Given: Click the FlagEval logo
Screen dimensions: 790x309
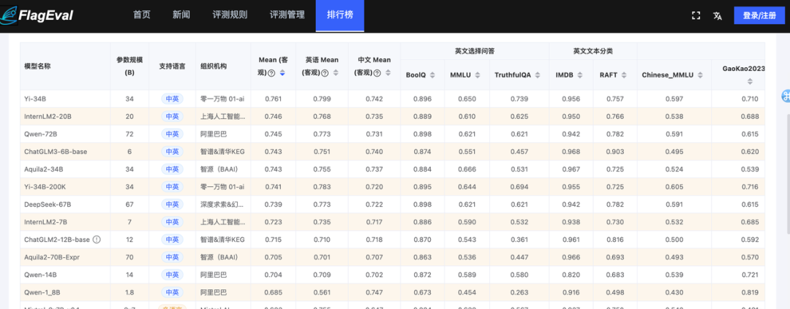Looking at the screenshot, I should [x=37, y=15].
